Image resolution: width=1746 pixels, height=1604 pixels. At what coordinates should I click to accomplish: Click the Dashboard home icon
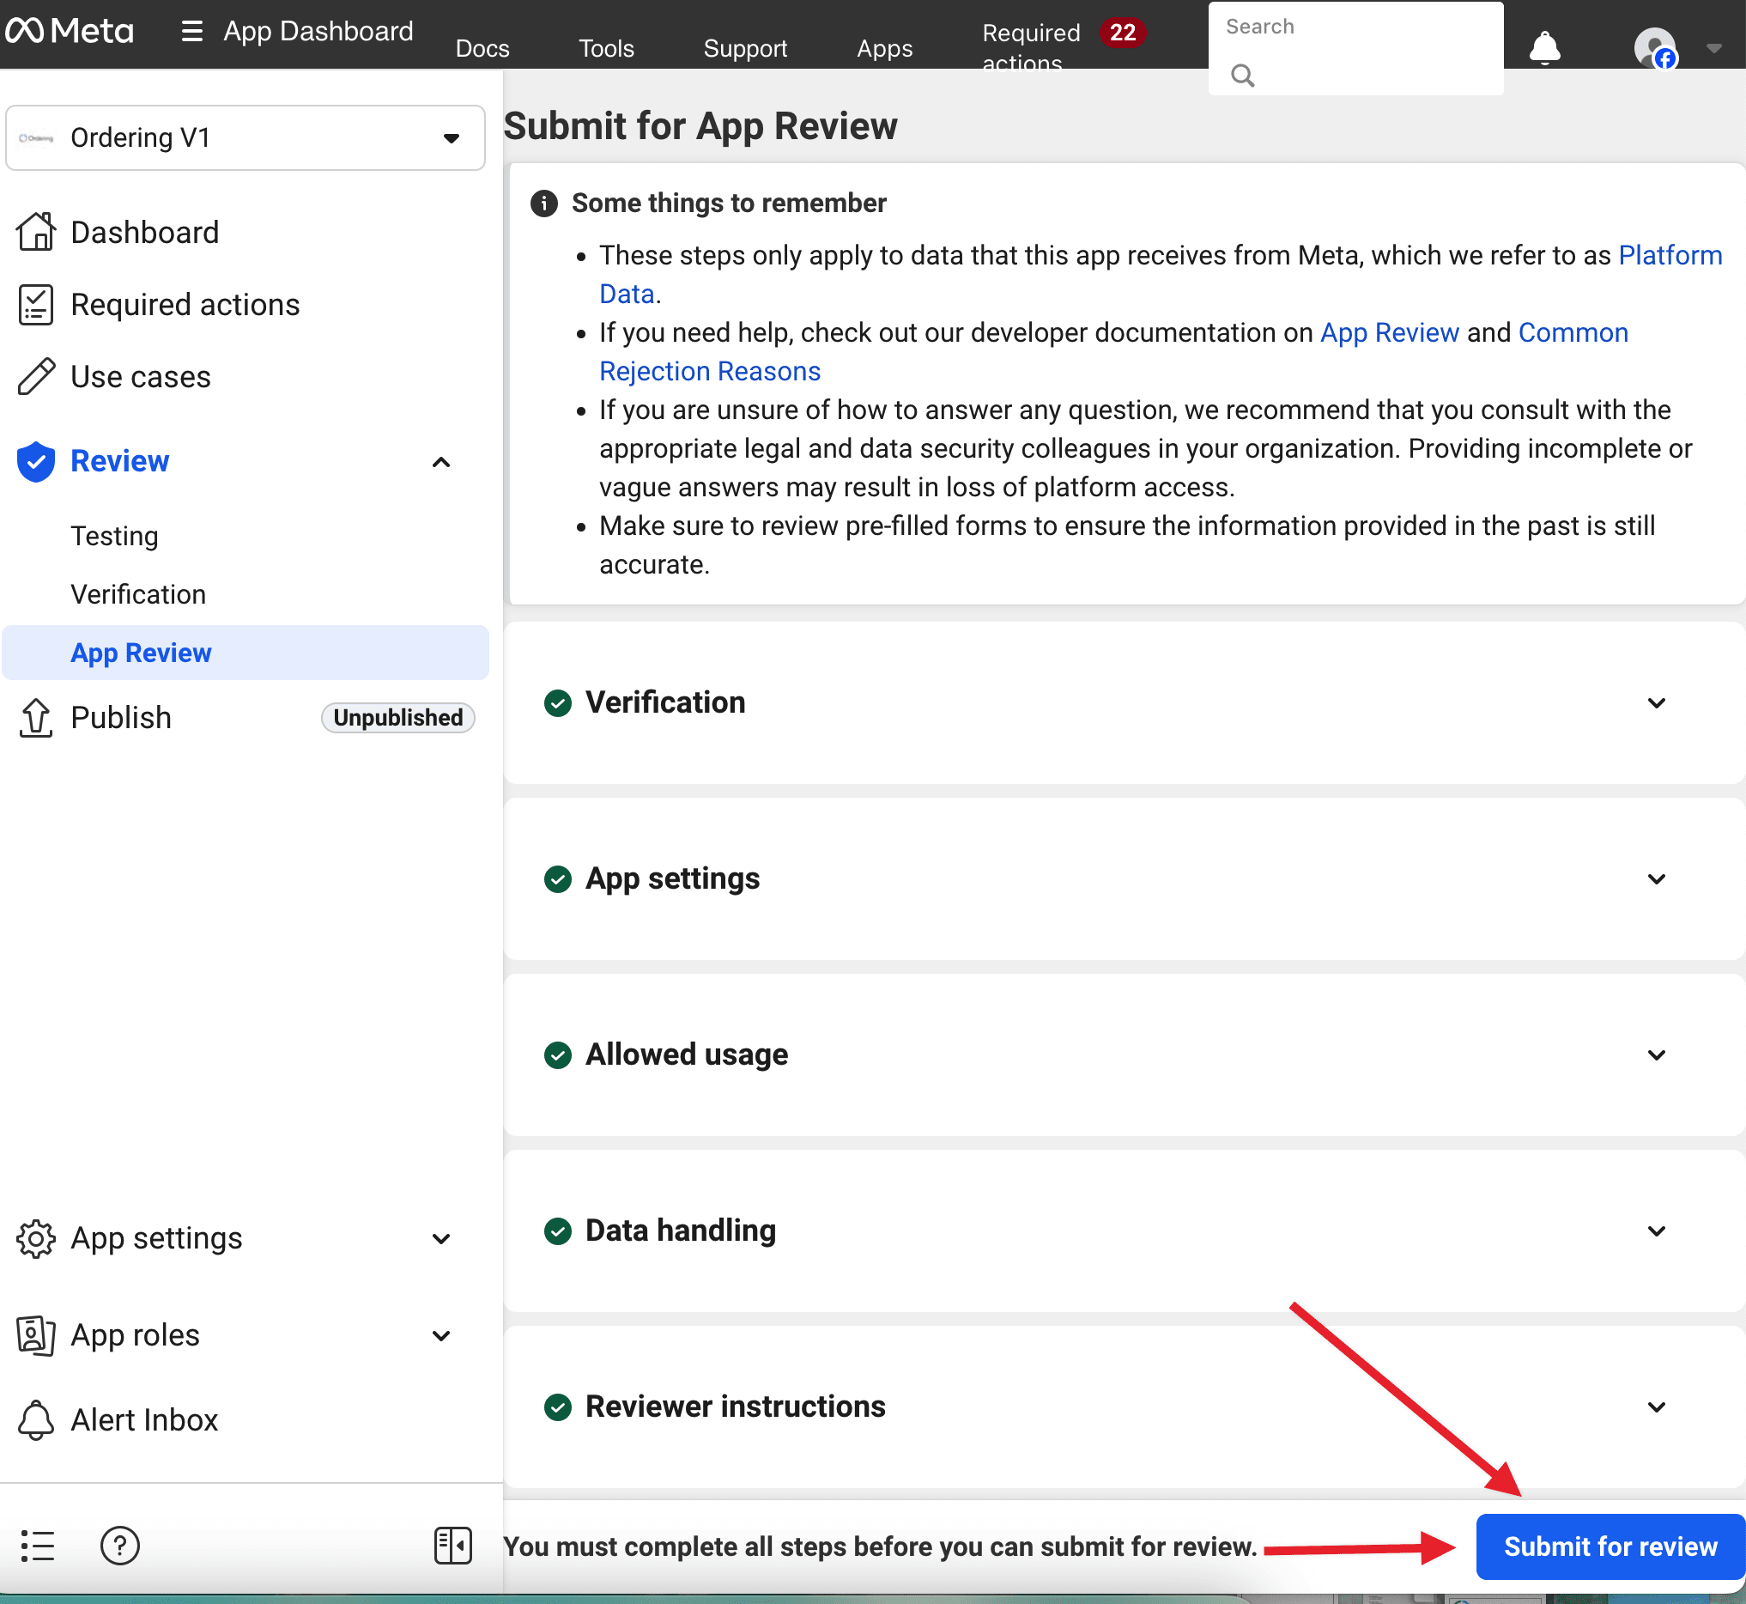coord(35,232)
